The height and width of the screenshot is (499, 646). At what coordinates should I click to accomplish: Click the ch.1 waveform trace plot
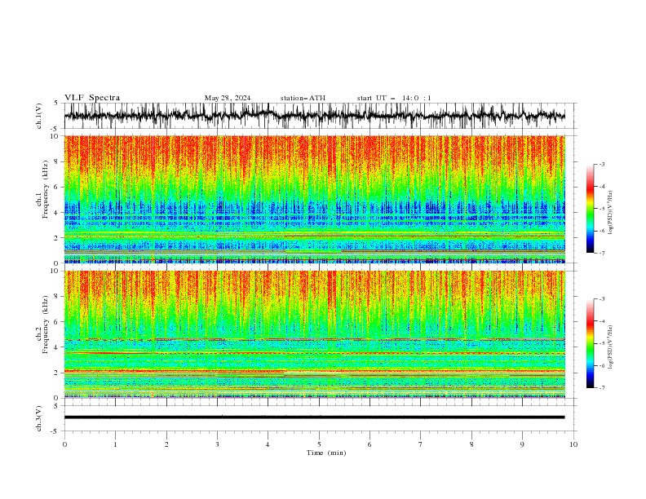pos(314,116)
